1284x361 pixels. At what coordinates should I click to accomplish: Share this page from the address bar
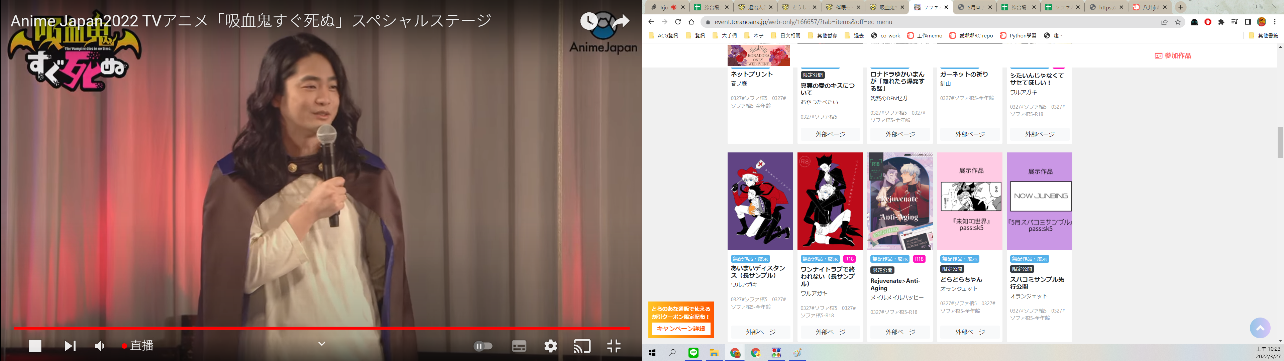1164,22
